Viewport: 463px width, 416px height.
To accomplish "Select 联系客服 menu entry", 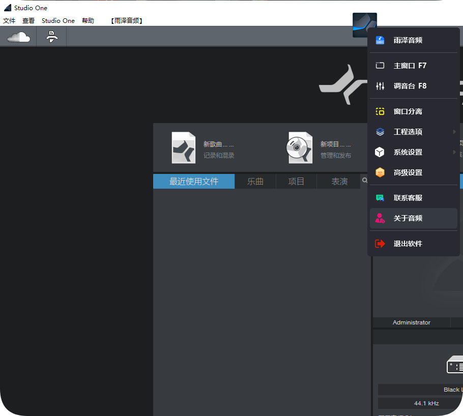I will [x=413, y=198].
